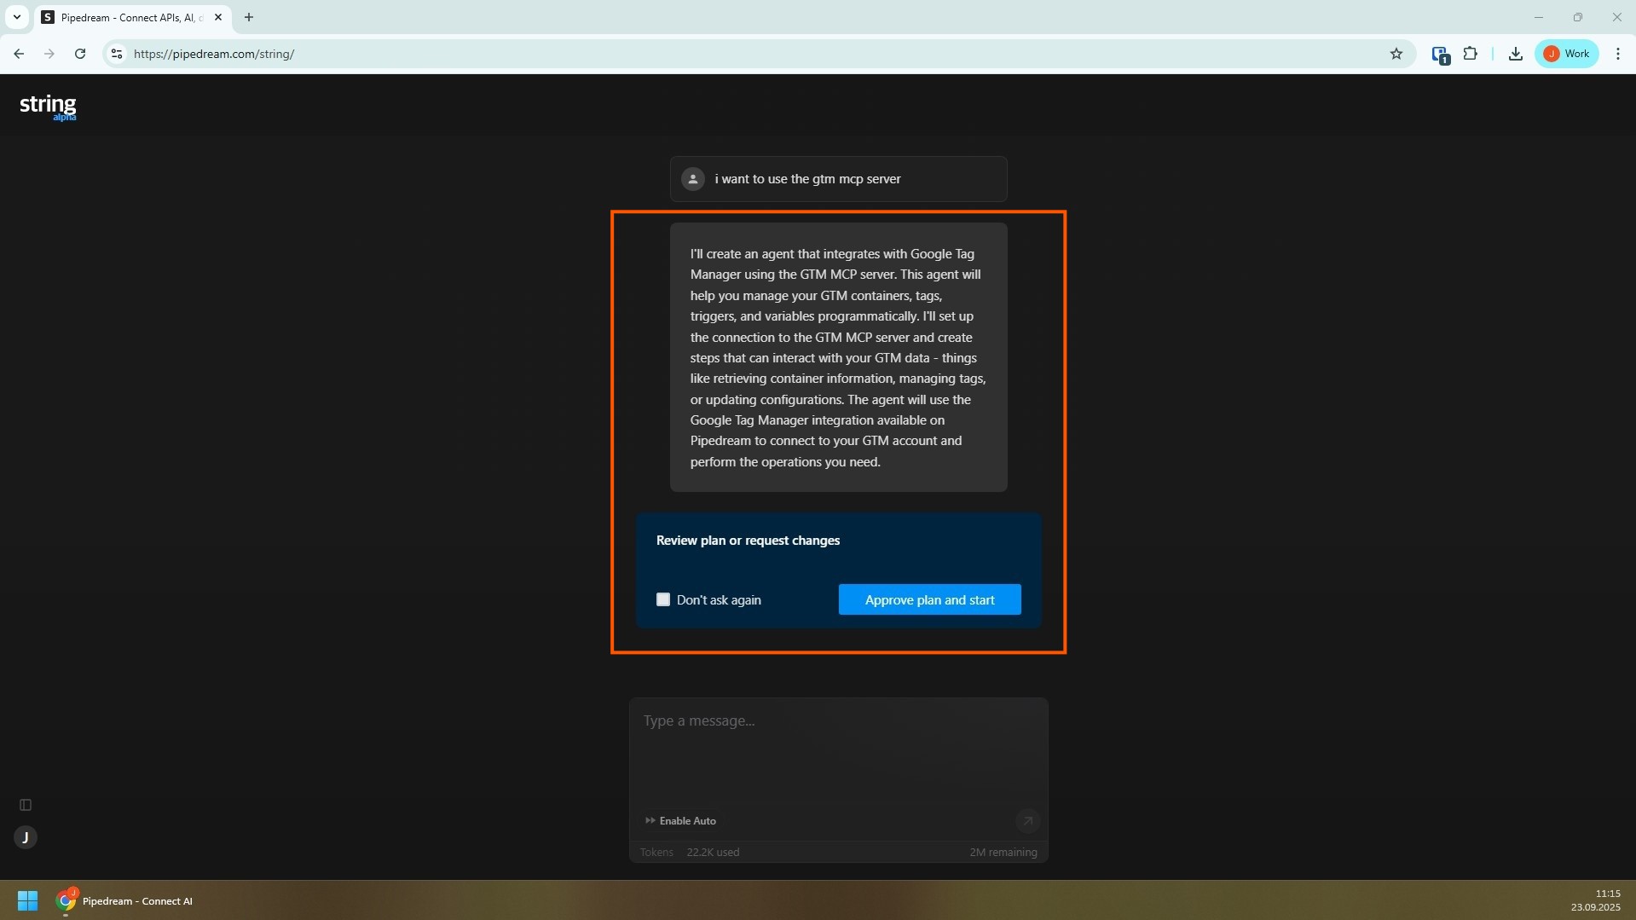The image size is (1636, 920).
Task: Bookmark this page with the star
Action: pos(1396,54)
